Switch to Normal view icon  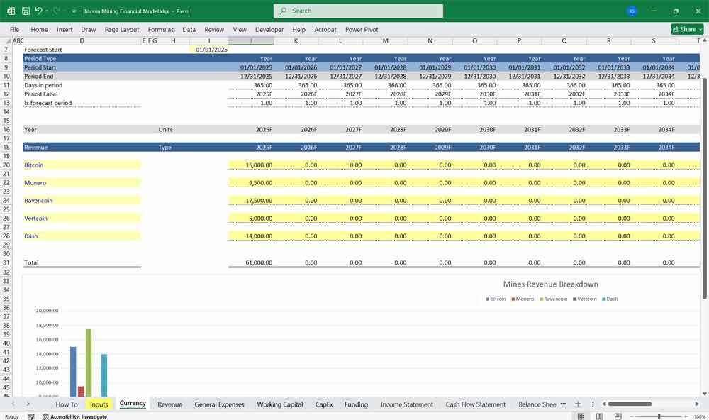coord(581,416)
